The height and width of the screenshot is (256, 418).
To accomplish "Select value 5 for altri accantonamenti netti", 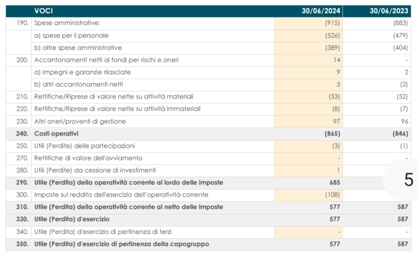I will (x=338, y=85).
